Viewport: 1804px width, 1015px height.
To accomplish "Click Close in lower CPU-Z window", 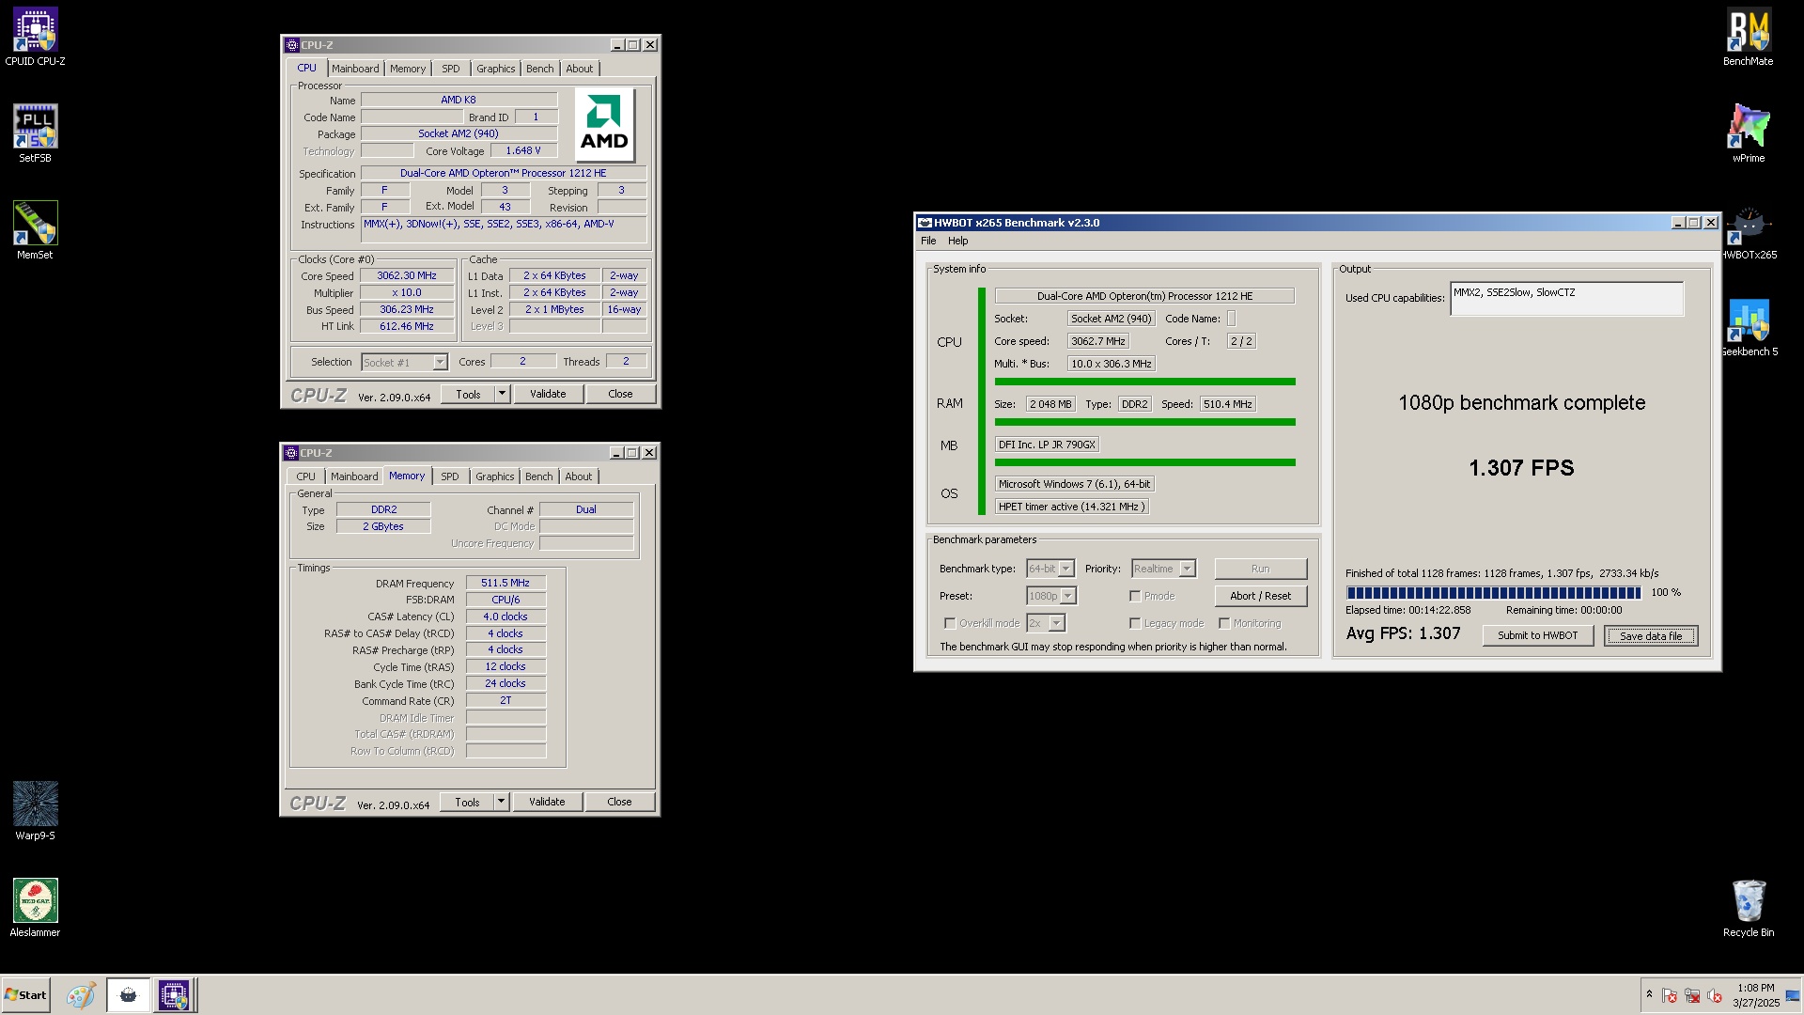I will point(619,802).
